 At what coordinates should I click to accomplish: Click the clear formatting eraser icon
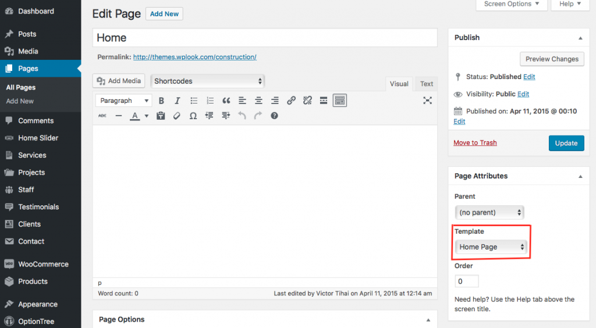click(x=177, y=116)
